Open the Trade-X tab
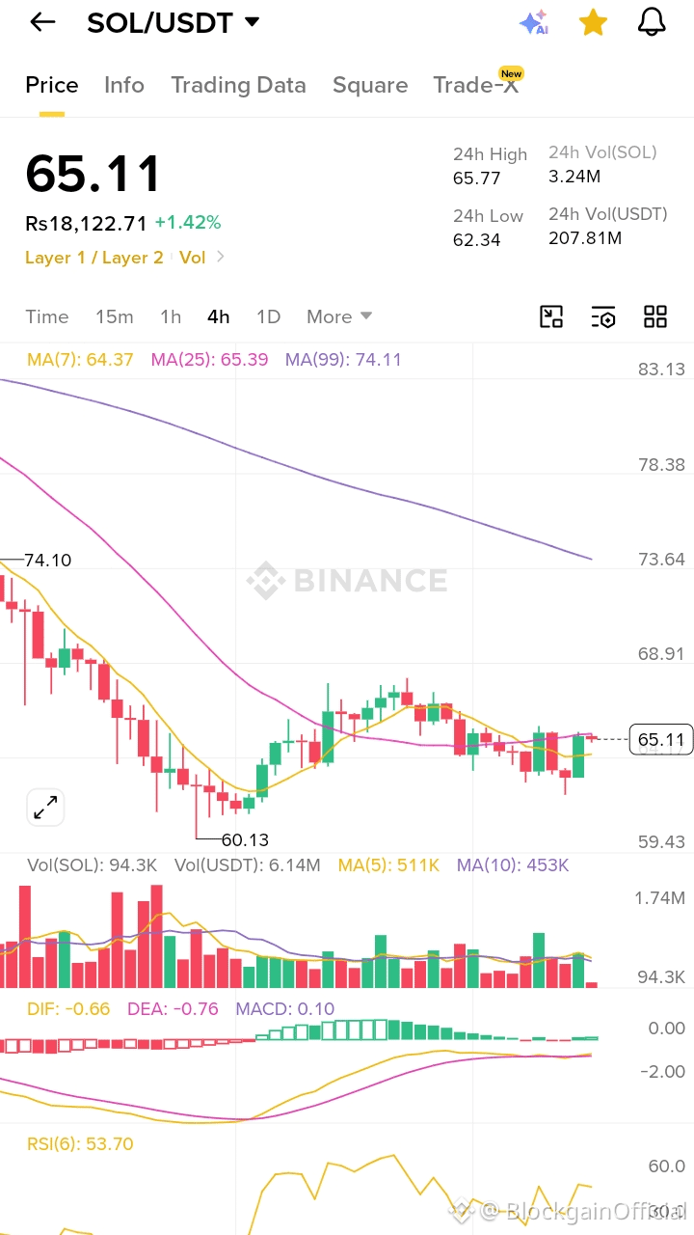This screenshot has width=694, height=1235. 476,85
